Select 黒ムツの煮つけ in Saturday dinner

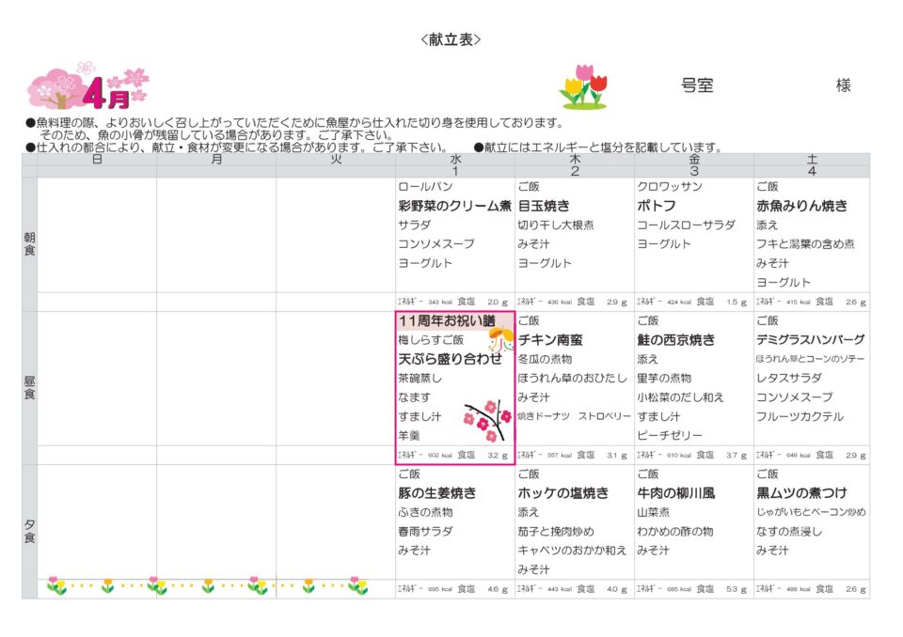tap(801, 493)
